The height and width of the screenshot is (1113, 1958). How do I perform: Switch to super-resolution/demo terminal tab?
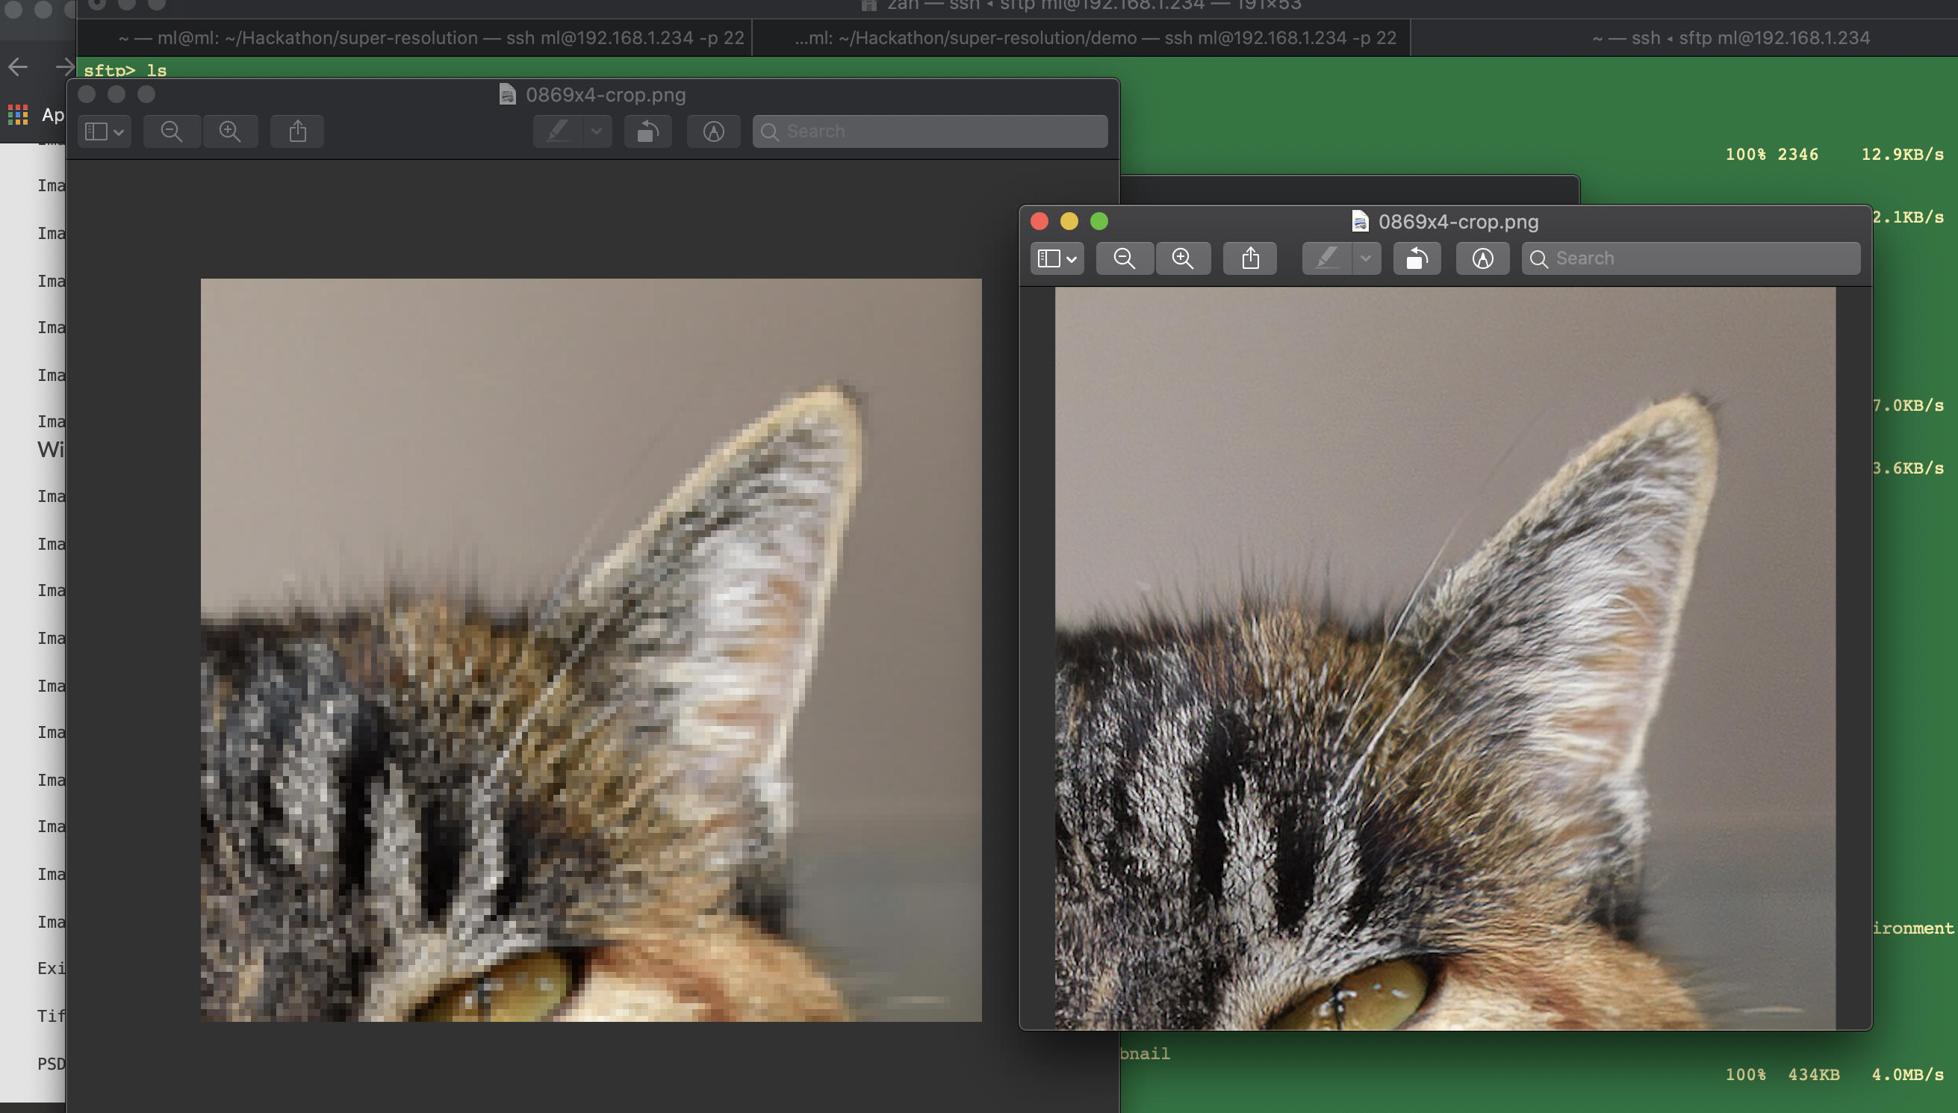click(1094, 38)
